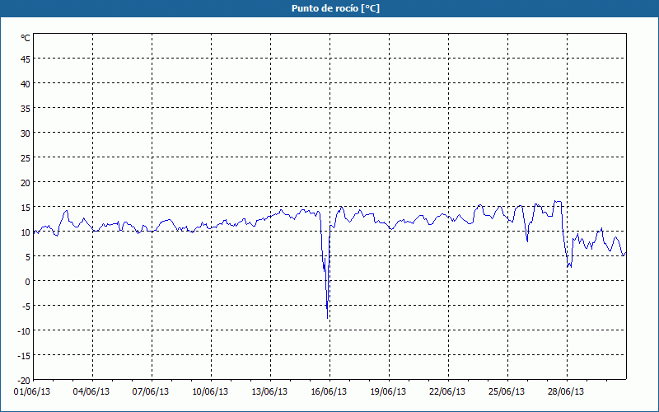Click the 45 value on the temperature axis

(x=26, y=59)
